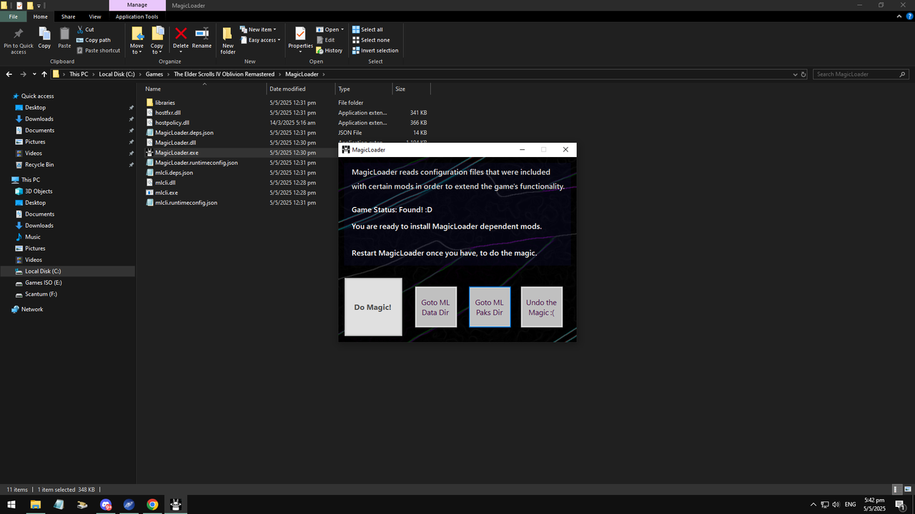Click the Do Magic! button
Viewport: 915px width, 514px height.
pyautogui.click(x=373, y=307)
